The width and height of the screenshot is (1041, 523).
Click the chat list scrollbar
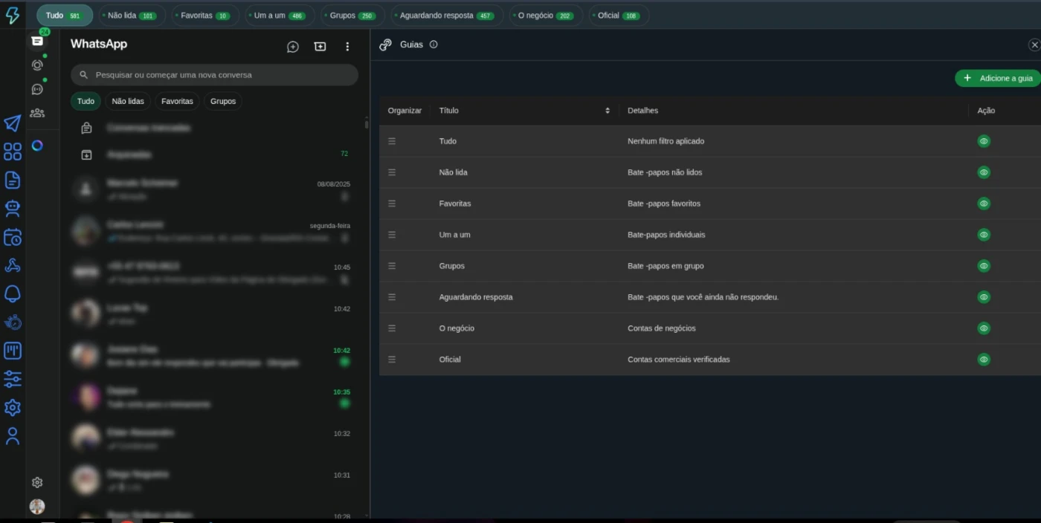point(366,123)
